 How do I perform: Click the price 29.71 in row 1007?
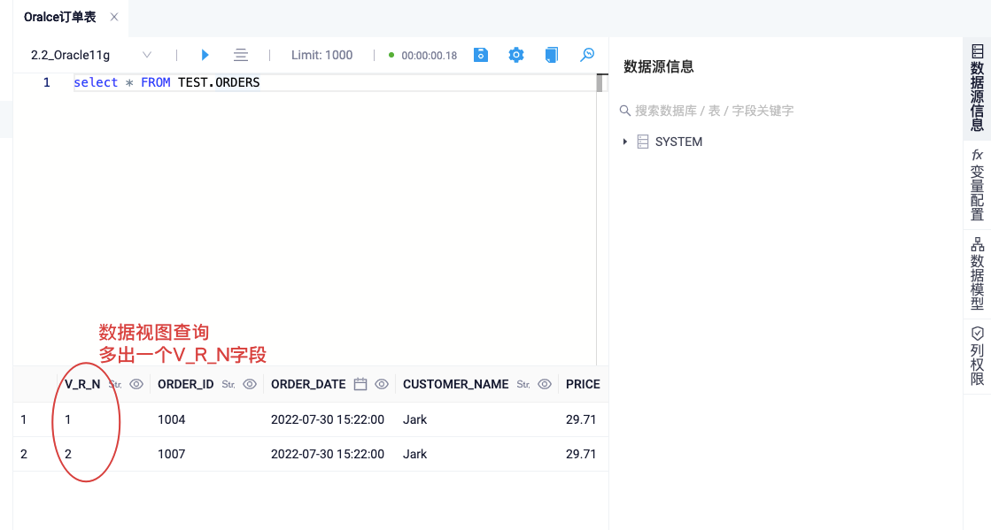[x=581, y=454]
